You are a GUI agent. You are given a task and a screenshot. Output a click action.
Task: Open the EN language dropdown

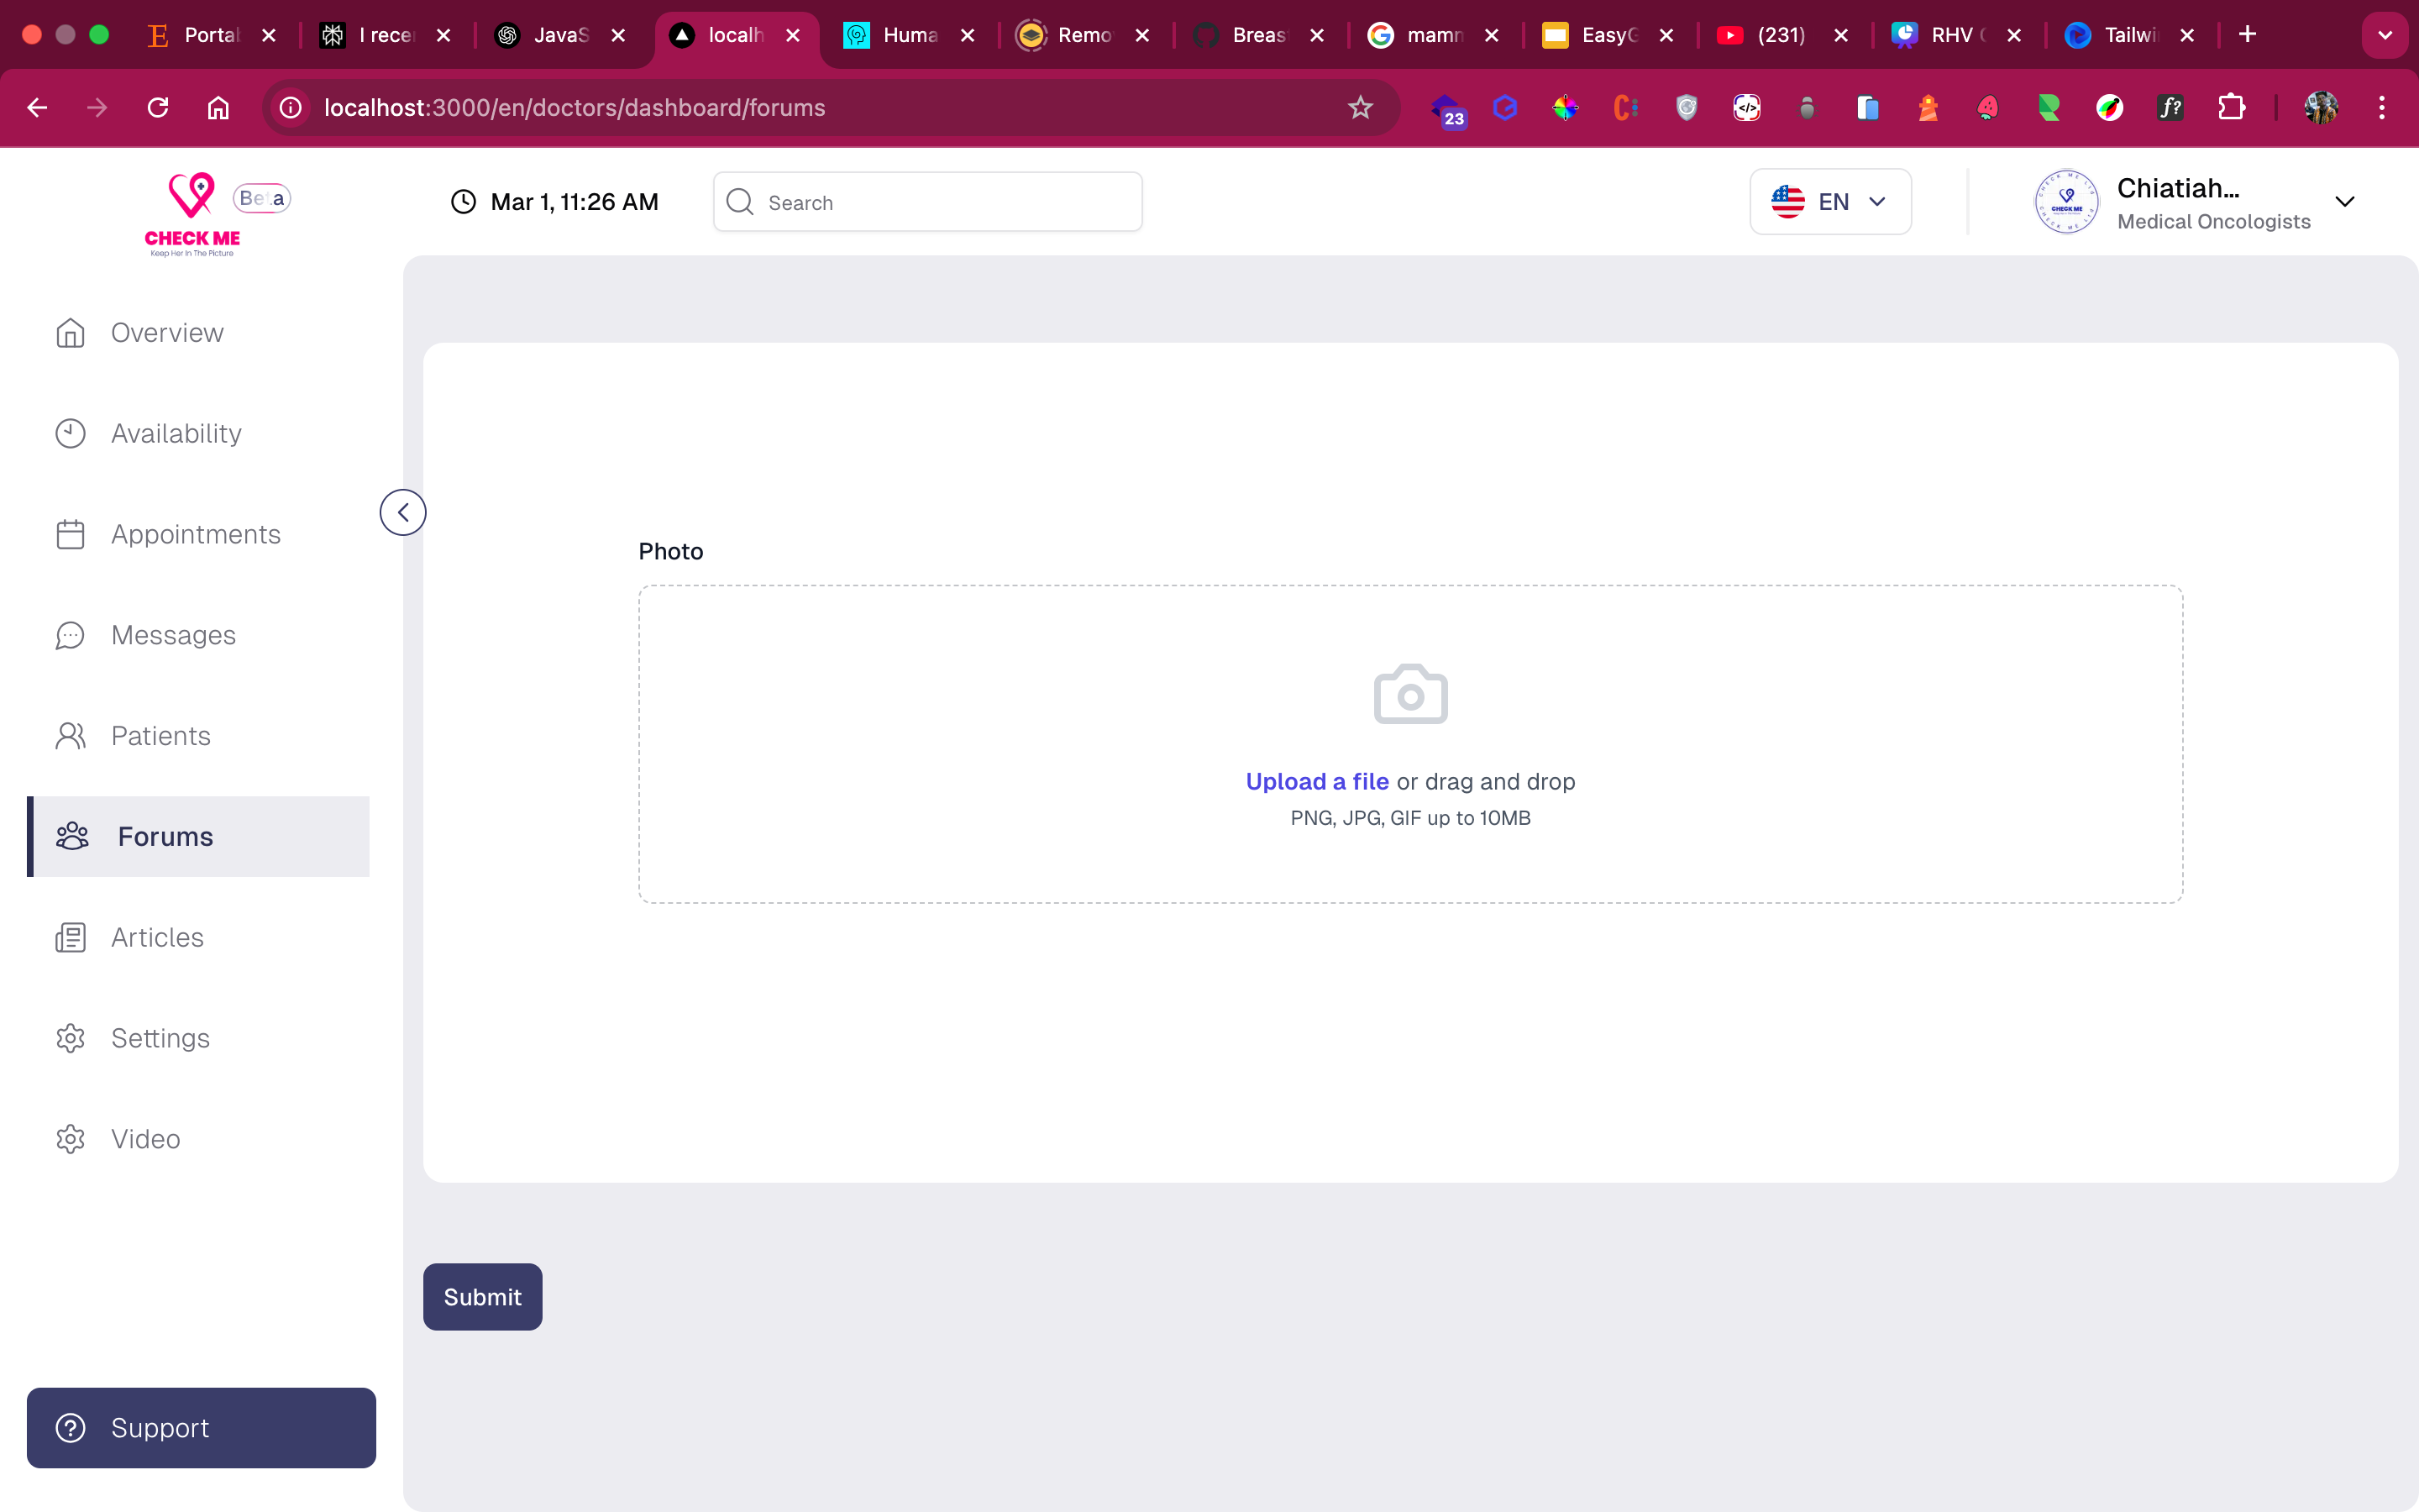click(x=1829, y=202)
